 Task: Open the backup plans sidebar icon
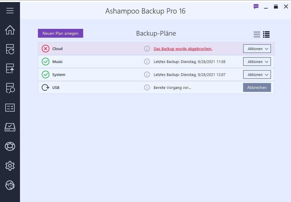click(x=10, y=49)
